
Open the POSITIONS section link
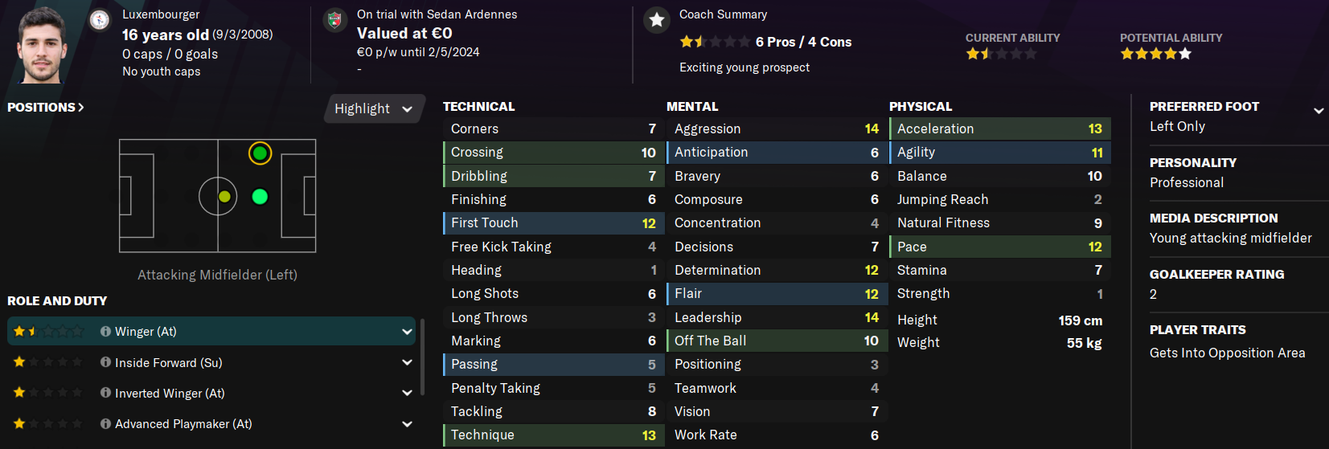pos(46,107)
